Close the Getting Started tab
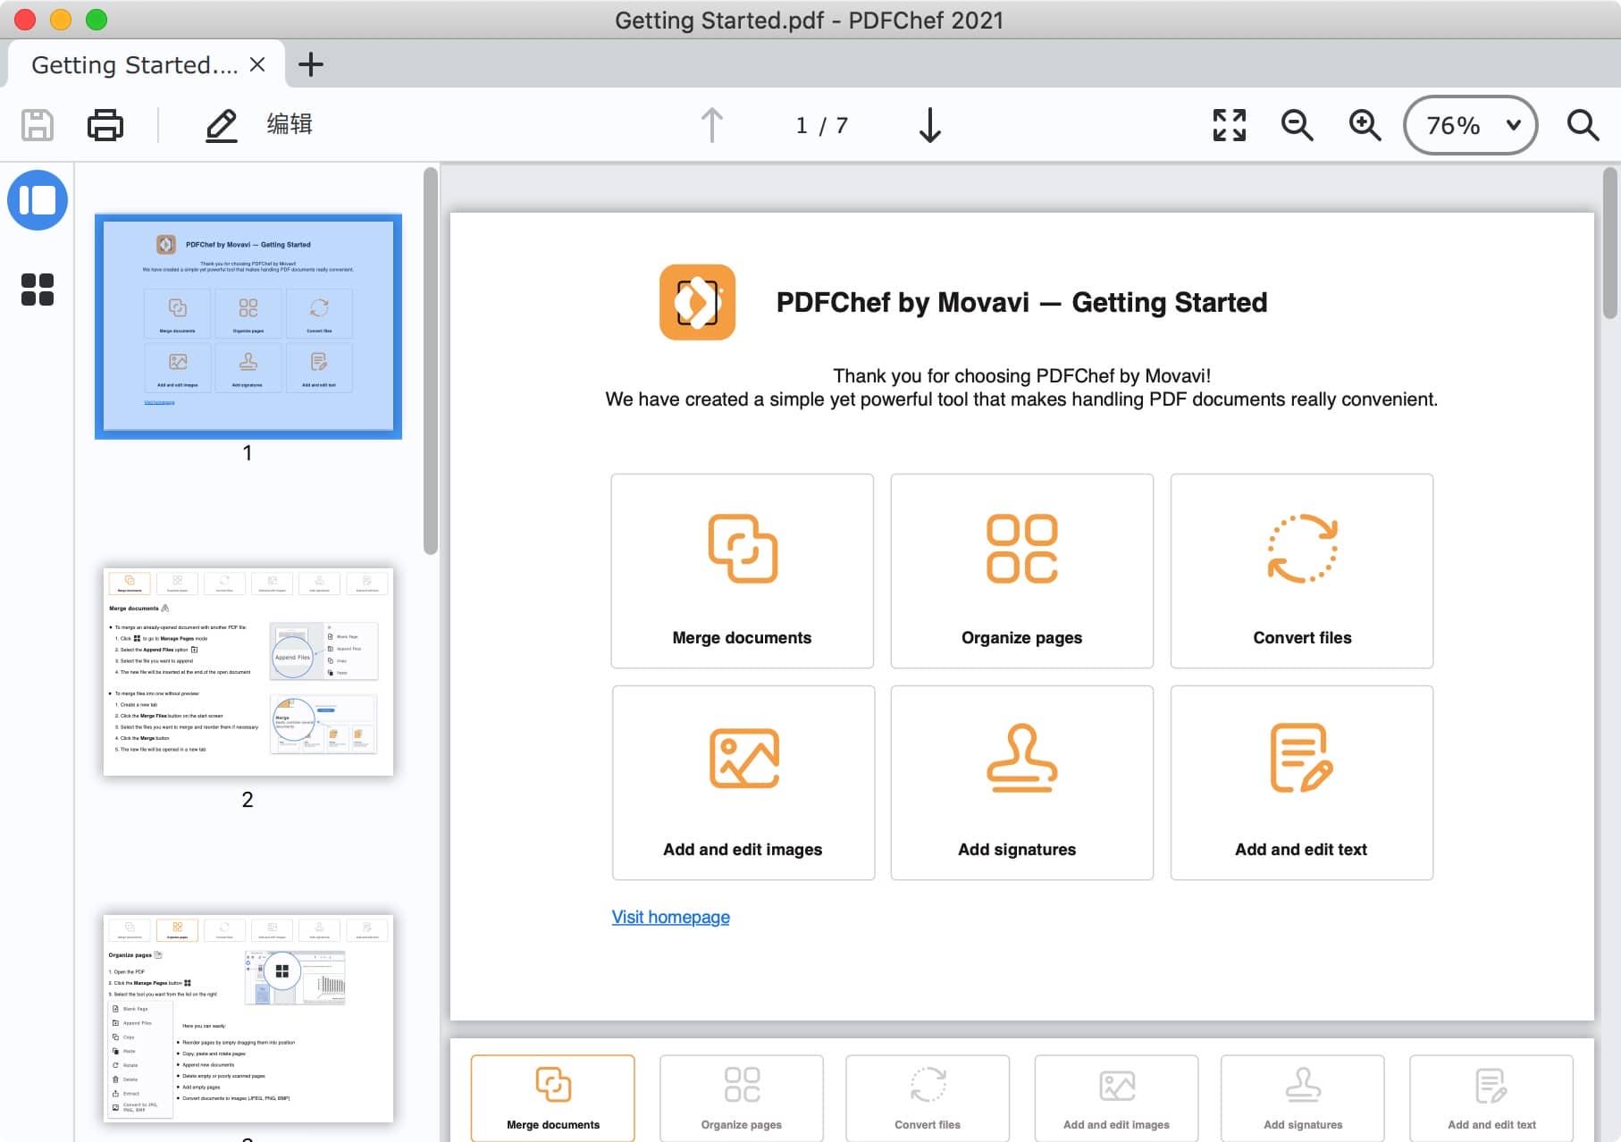 pyautogui.click(x=257, y=64)
